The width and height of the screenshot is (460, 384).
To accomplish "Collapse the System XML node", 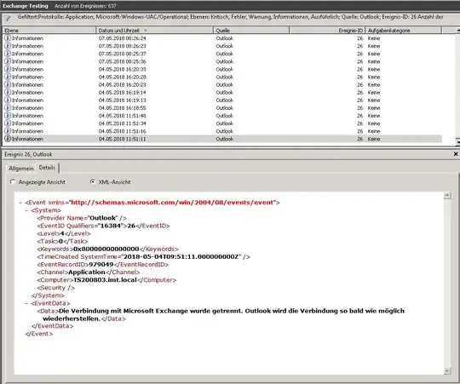I will (26, 210).
